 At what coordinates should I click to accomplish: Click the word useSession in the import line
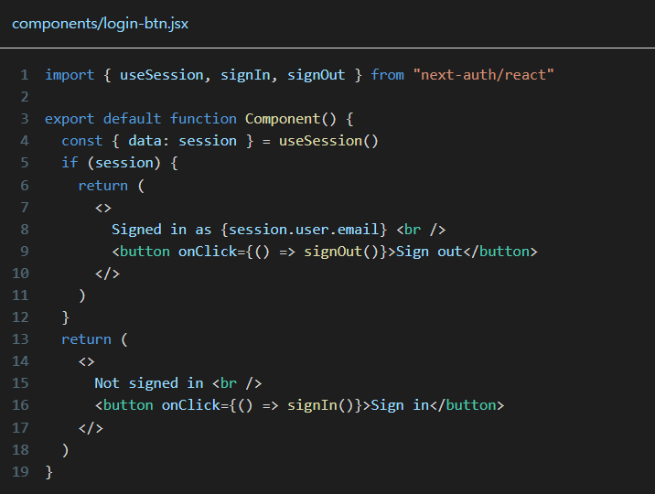(162, 75)
